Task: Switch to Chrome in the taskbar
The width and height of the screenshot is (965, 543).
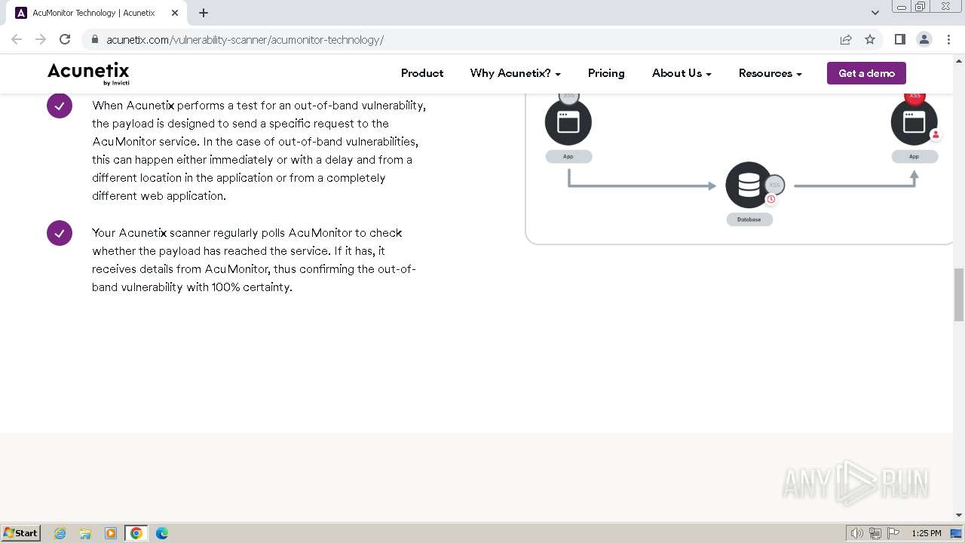Action: coord(136,533)
